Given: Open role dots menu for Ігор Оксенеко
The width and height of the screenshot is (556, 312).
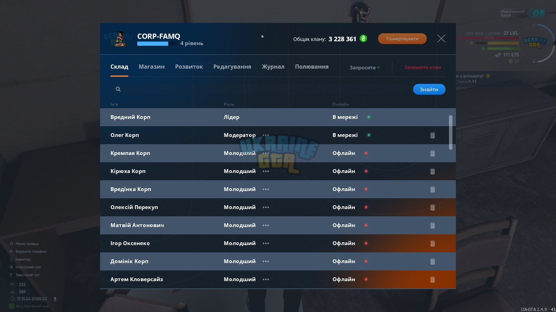Looking at the screenshot, I should point(266,243).
